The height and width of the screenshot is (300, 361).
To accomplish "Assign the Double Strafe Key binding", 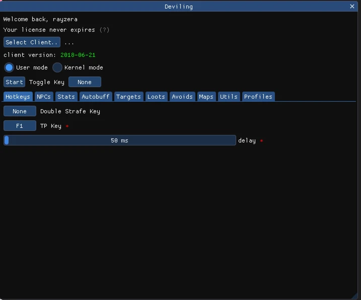I will pos(20,111).
